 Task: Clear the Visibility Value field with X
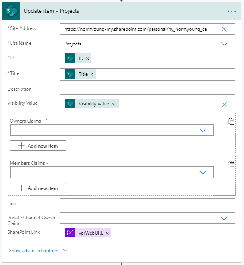pyautogui.click(x=224, y=104)
